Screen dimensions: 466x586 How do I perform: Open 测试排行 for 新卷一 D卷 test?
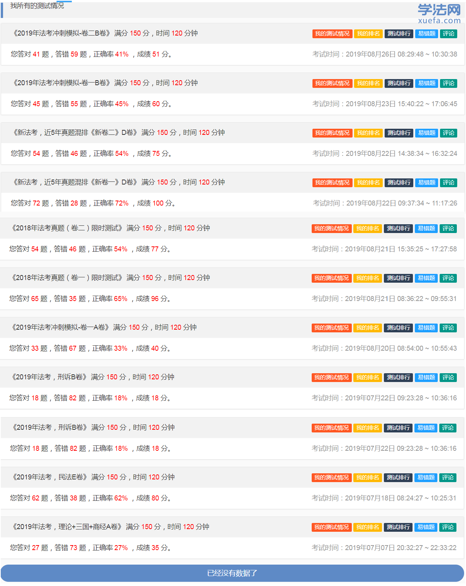pos(399,183)
